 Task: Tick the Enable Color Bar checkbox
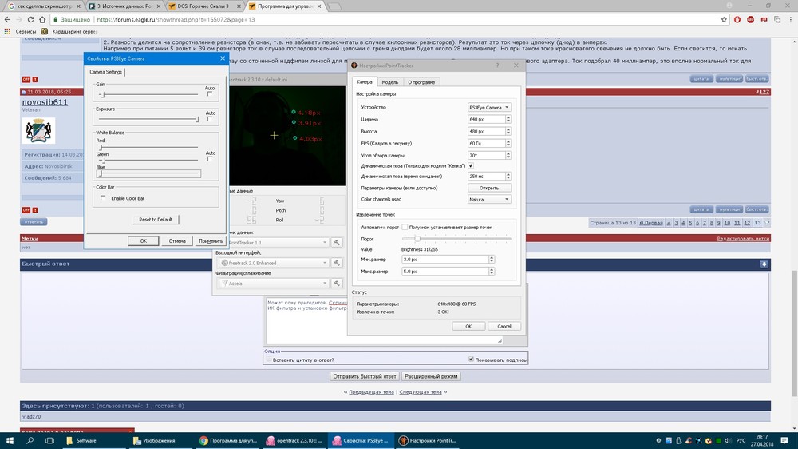click(103, 197)
